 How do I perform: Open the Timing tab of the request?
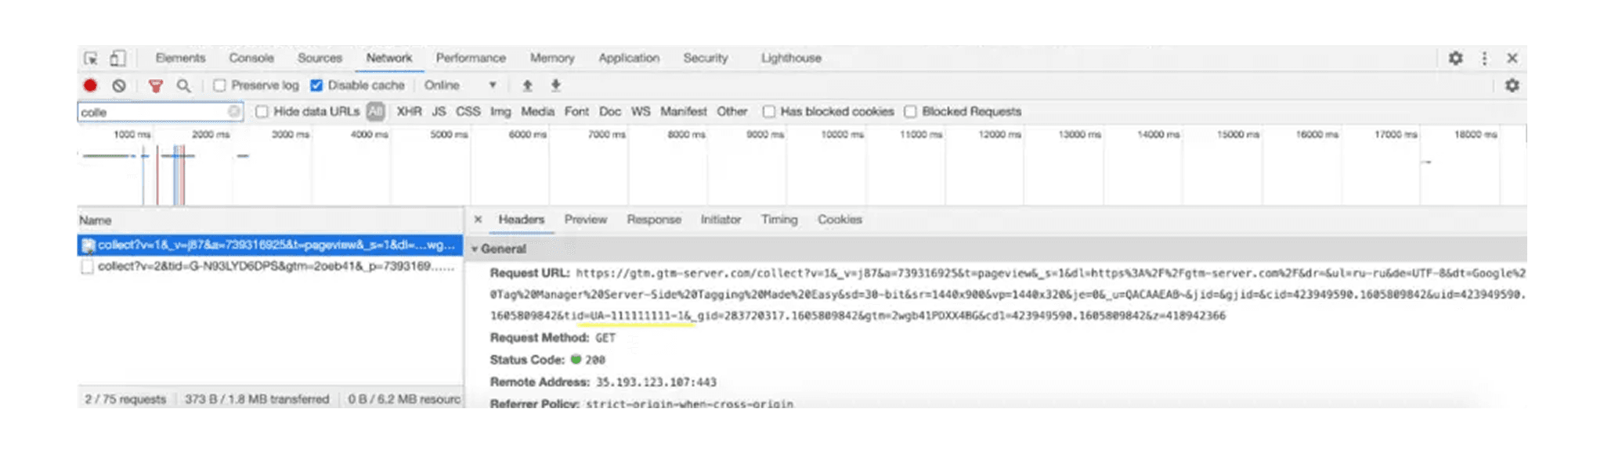779,220
